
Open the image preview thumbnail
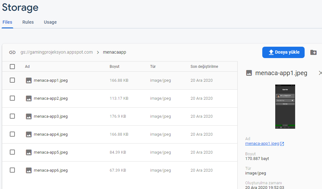(285, 107)
